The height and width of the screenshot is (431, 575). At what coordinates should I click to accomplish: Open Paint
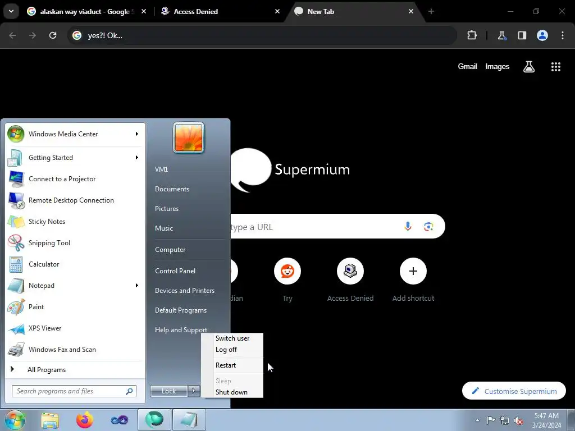point(75,307)
